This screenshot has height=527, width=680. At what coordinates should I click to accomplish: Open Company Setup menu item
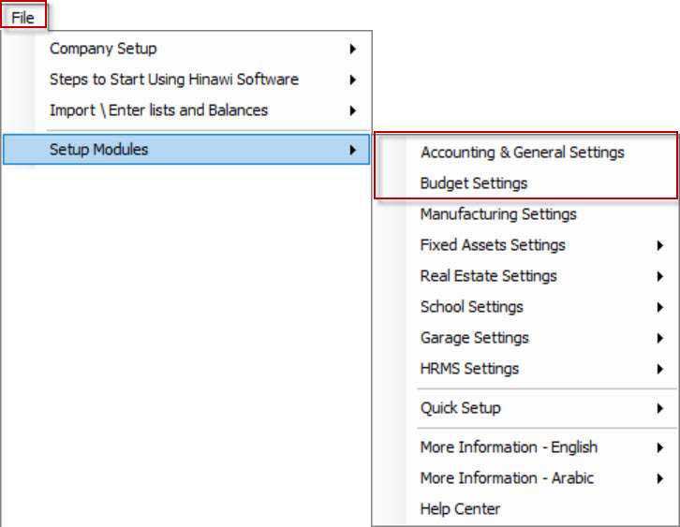click(x=187, y=49)
